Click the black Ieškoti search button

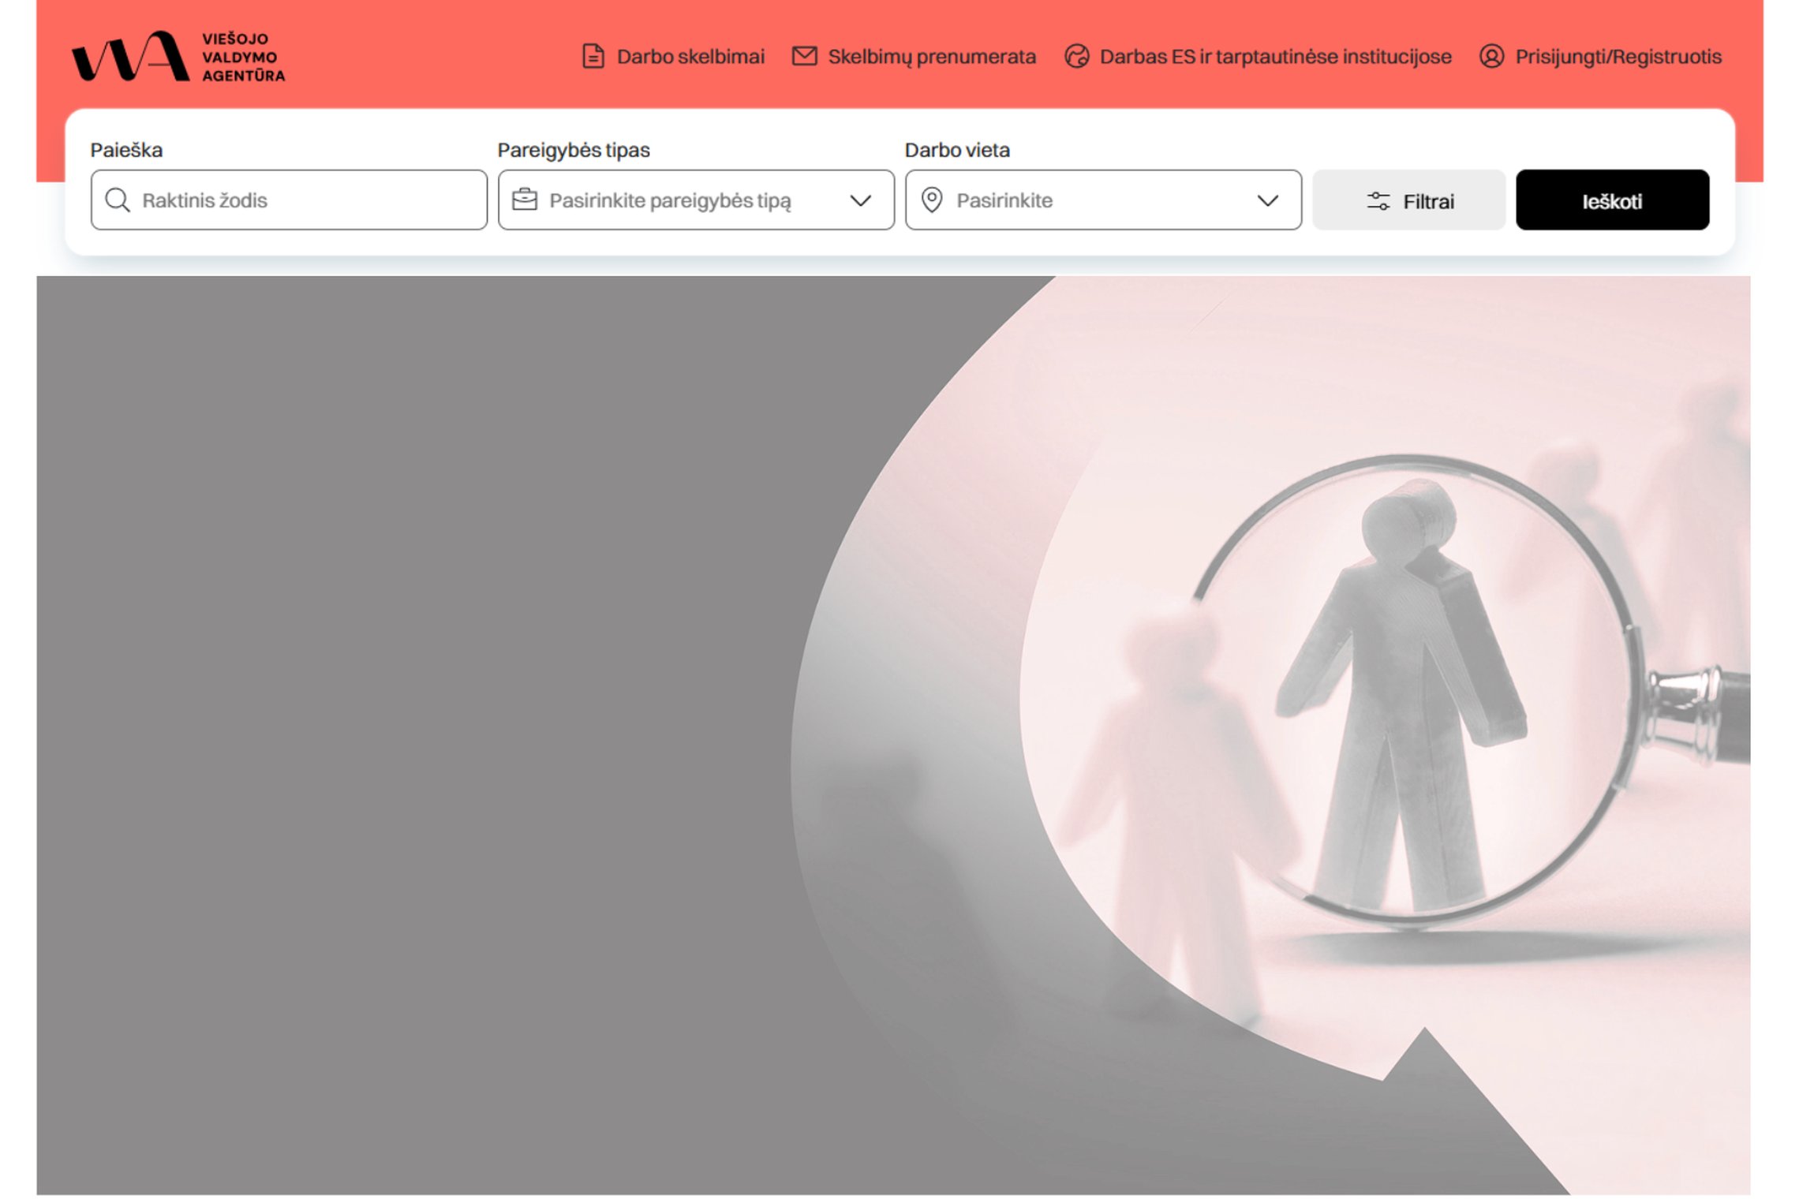click(1612, 200)
